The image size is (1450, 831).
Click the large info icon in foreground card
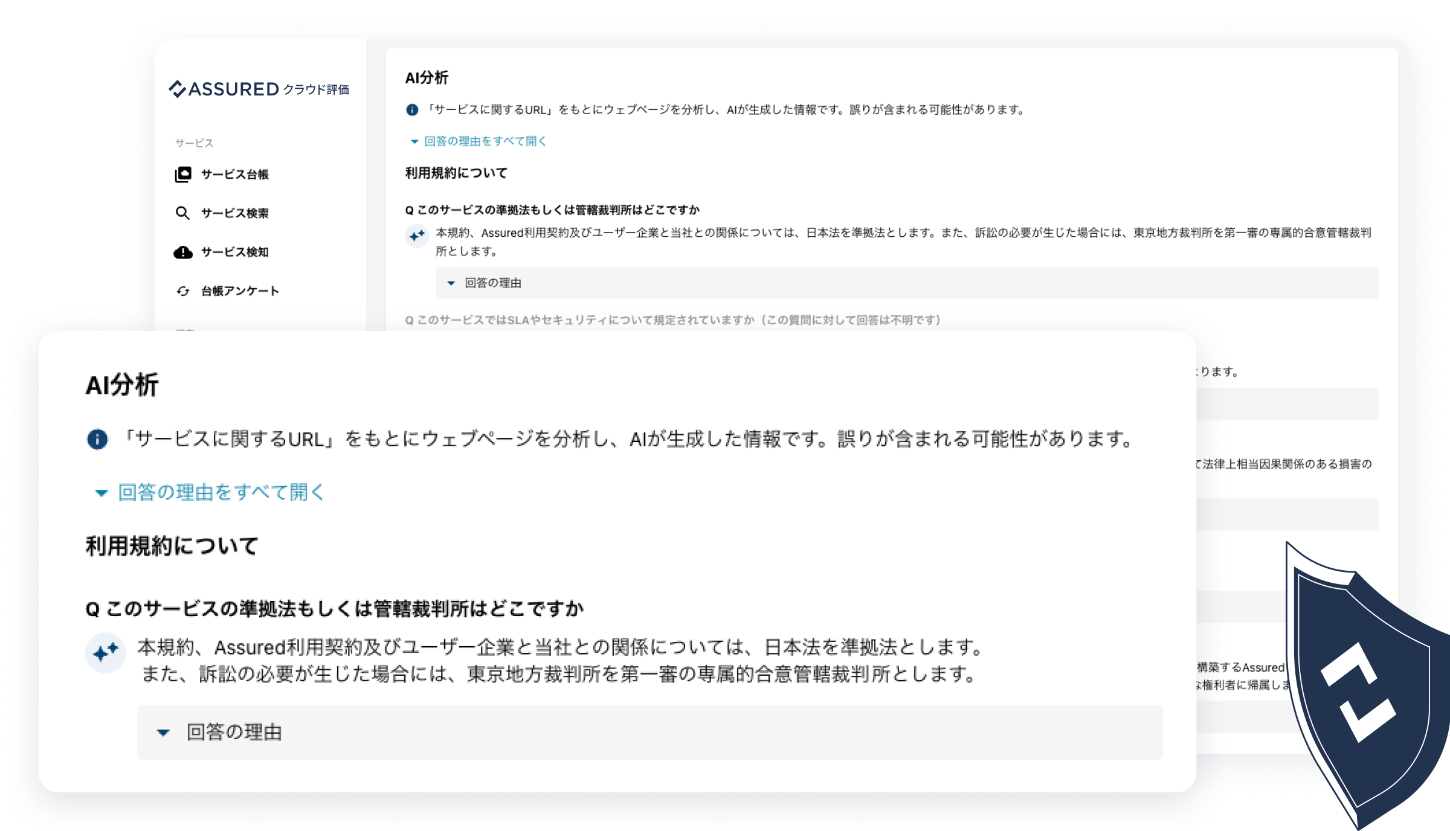(97, 439)
